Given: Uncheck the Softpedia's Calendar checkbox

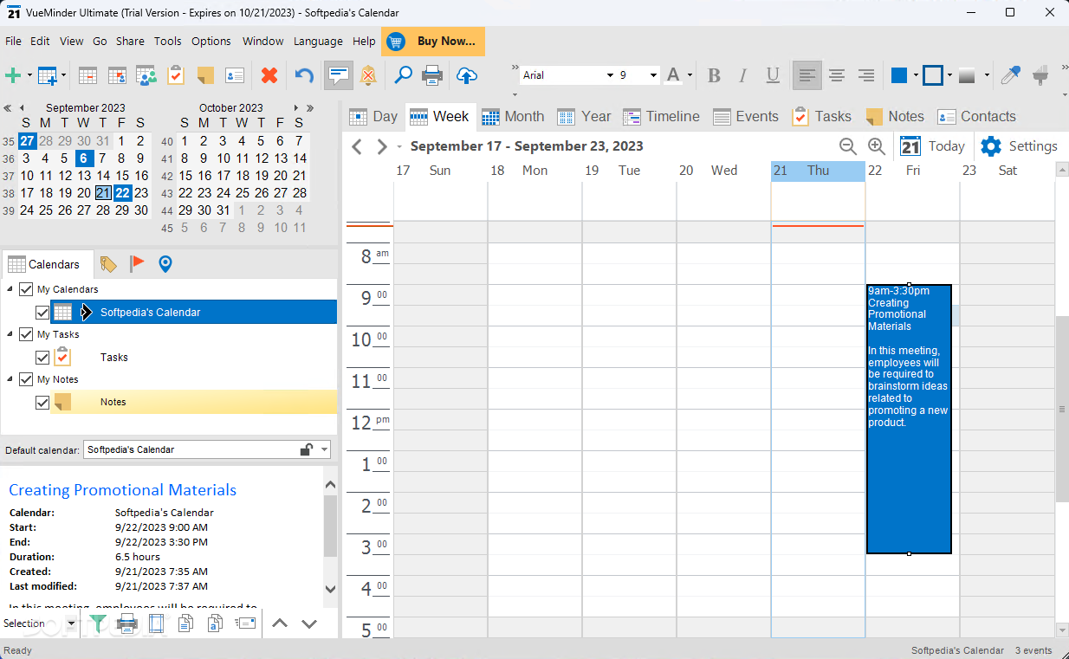Looking at the screenshot, I should 42,312.
